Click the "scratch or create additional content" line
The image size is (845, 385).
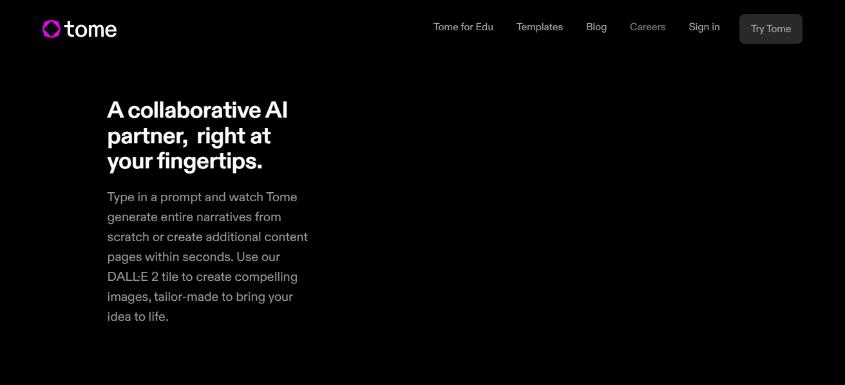click(207, 237)
